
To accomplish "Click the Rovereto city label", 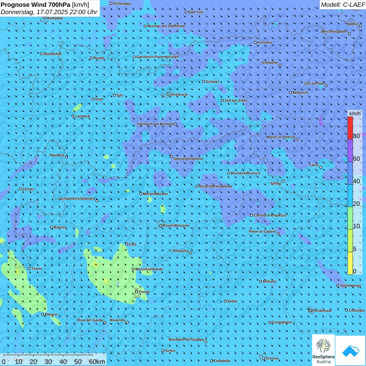I will pos(118,320).
